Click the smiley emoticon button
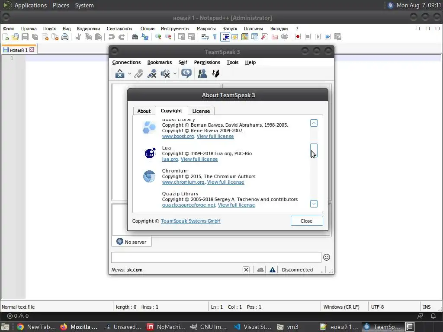The height and width of the screenshot is (332, 443). click(327, 257)
